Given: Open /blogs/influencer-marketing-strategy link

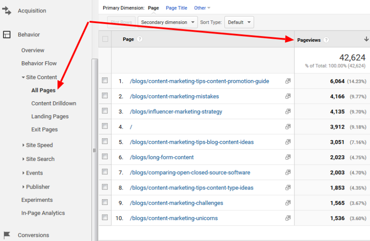Looking at the screenshot, I should 176,112.
